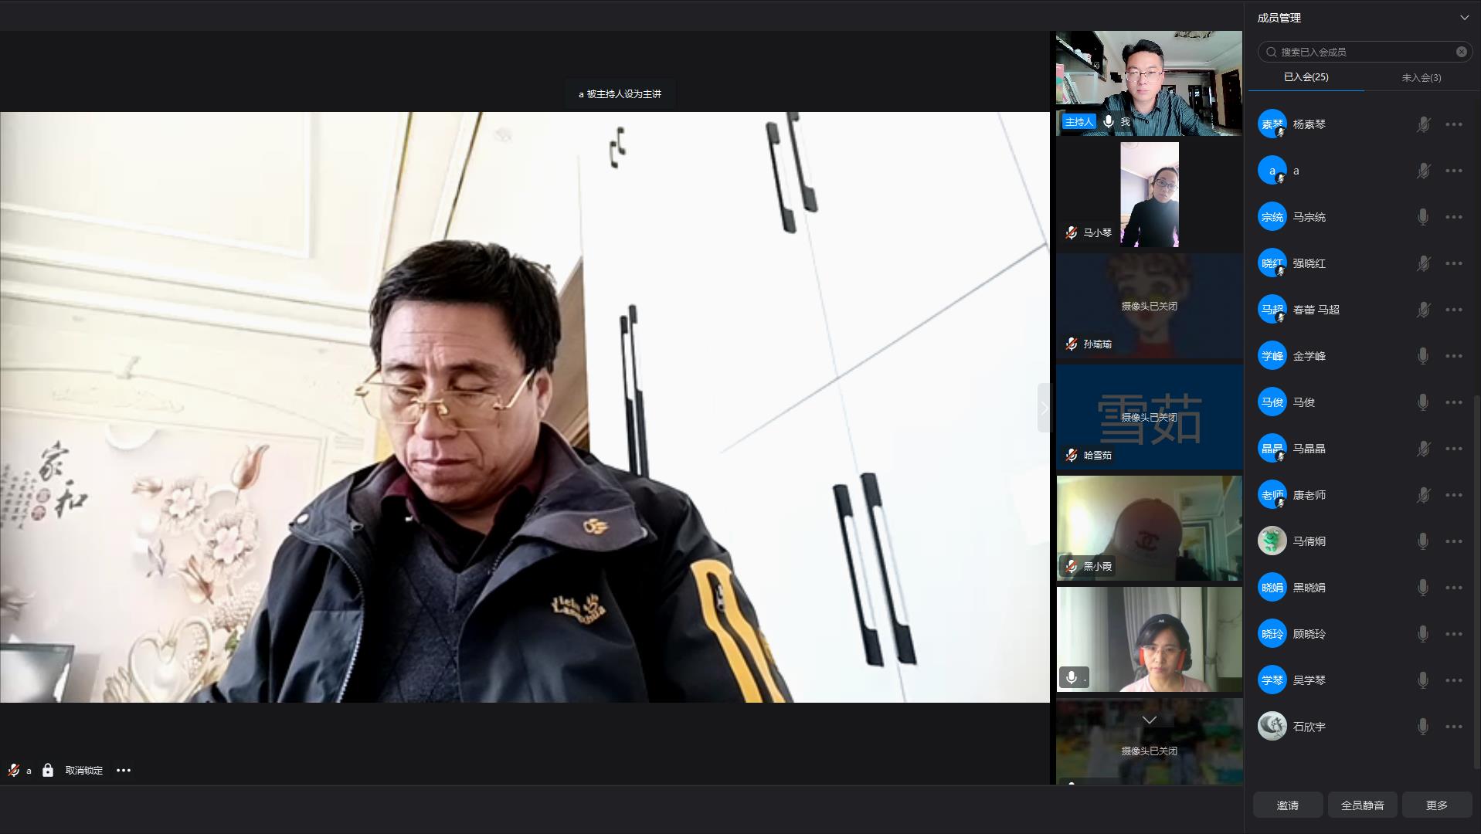1481x834 pixels.
Task: Toggle microphone for 吴学琴
Action: (x=1422, y=680)
